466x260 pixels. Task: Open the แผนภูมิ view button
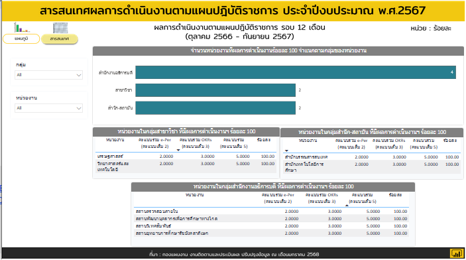coord(21,38)
